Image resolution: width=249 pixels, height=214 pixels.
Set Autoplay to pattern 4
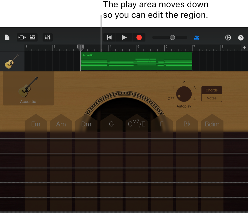(195, 99)
